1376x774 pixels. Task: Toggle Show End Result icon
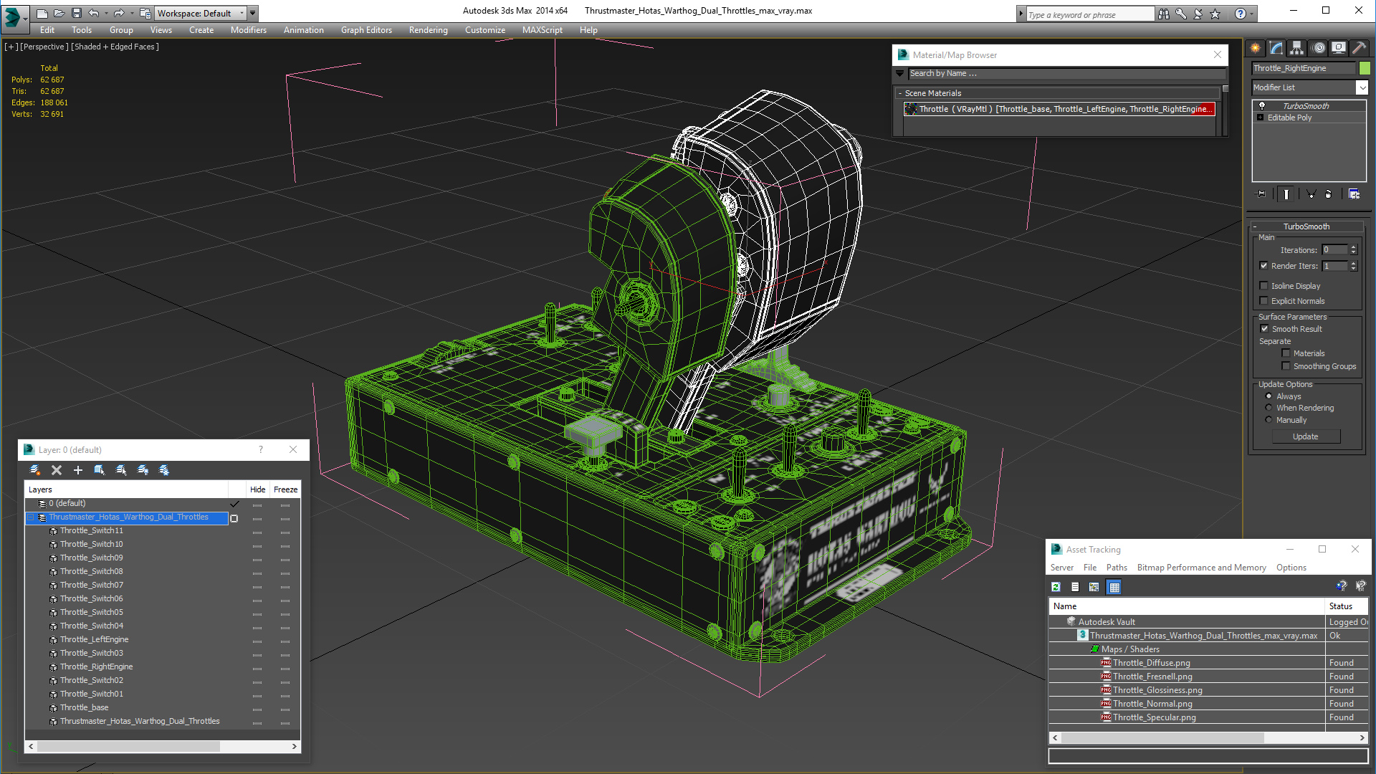pos(1286,194)
